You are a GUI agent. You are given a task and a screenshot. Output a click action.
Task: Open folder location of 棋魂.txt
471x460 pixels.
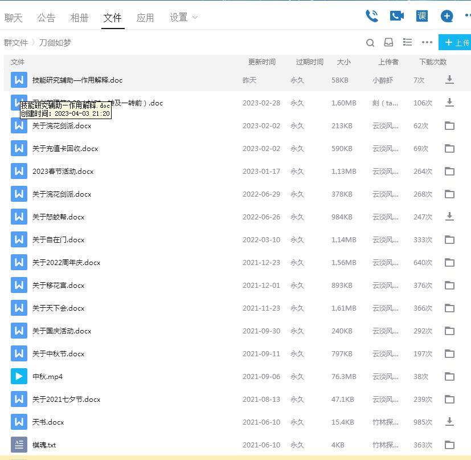[x=449, y=445]
